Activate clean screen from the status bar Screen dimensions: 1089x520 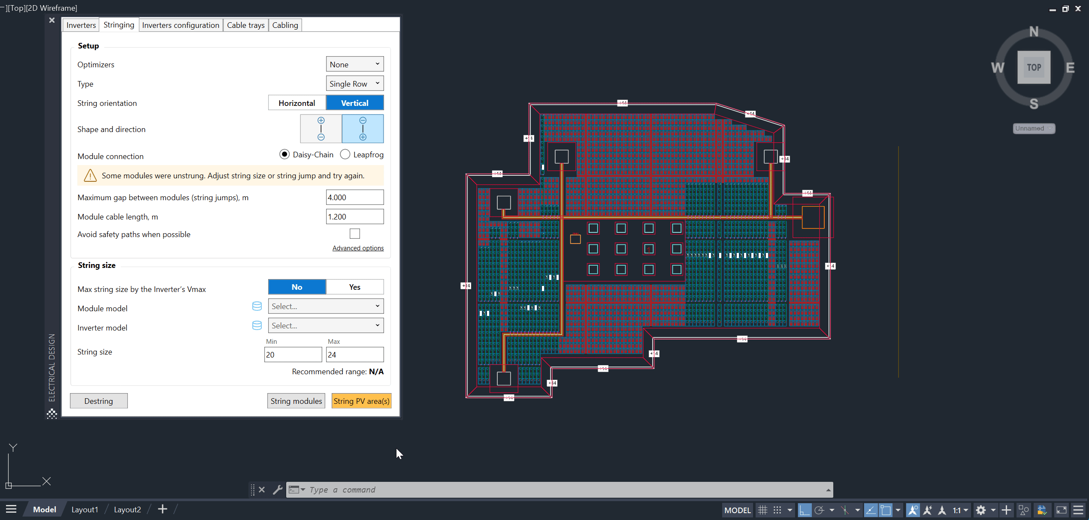click(x=1062, y=510)
